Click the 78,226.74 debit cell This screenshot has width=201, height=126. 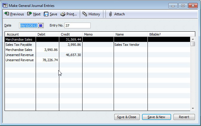(x=47, y=60)
